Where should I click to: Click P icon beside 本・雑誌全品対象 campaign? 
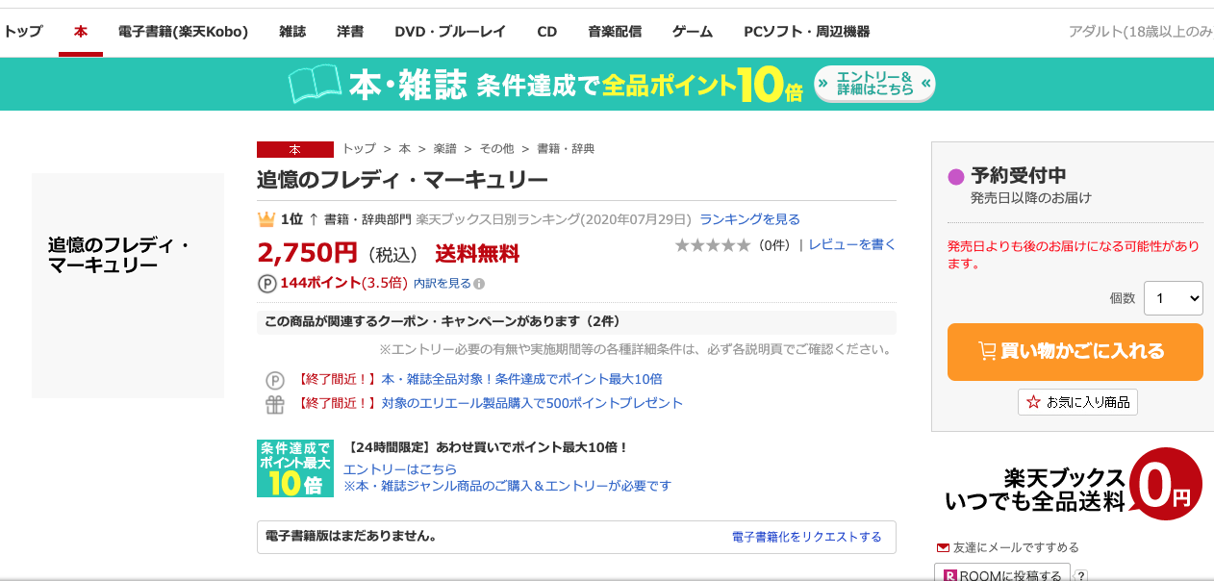click(x=275, y=380)
